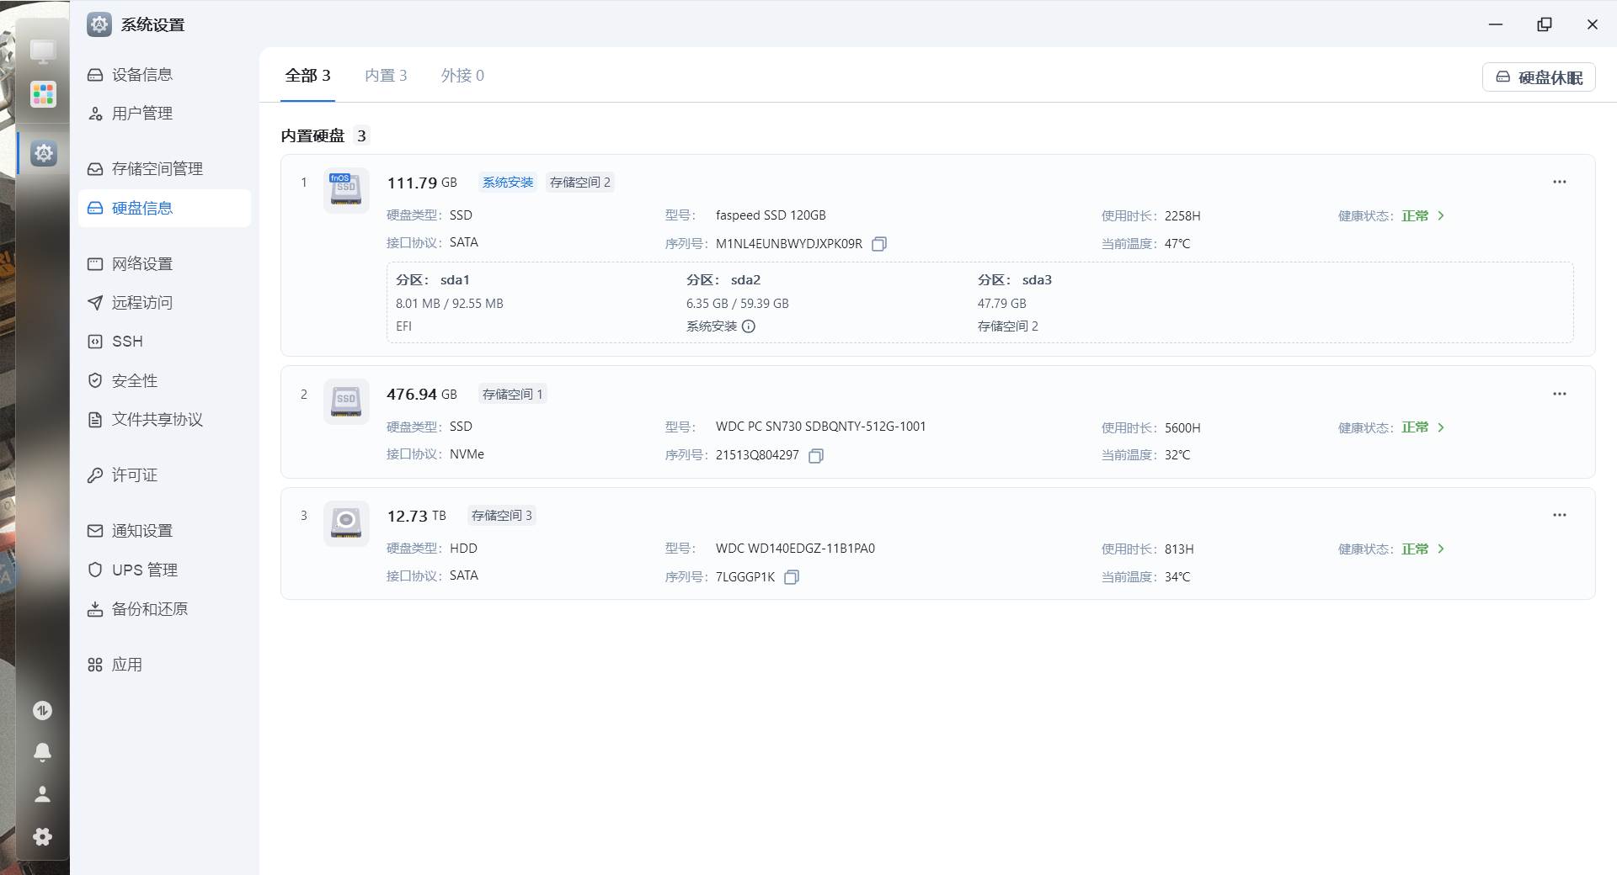This screenshot has height=875, width=1617.
Task: Click the fnOS SSD disk icon
Action: coord(346,190)
